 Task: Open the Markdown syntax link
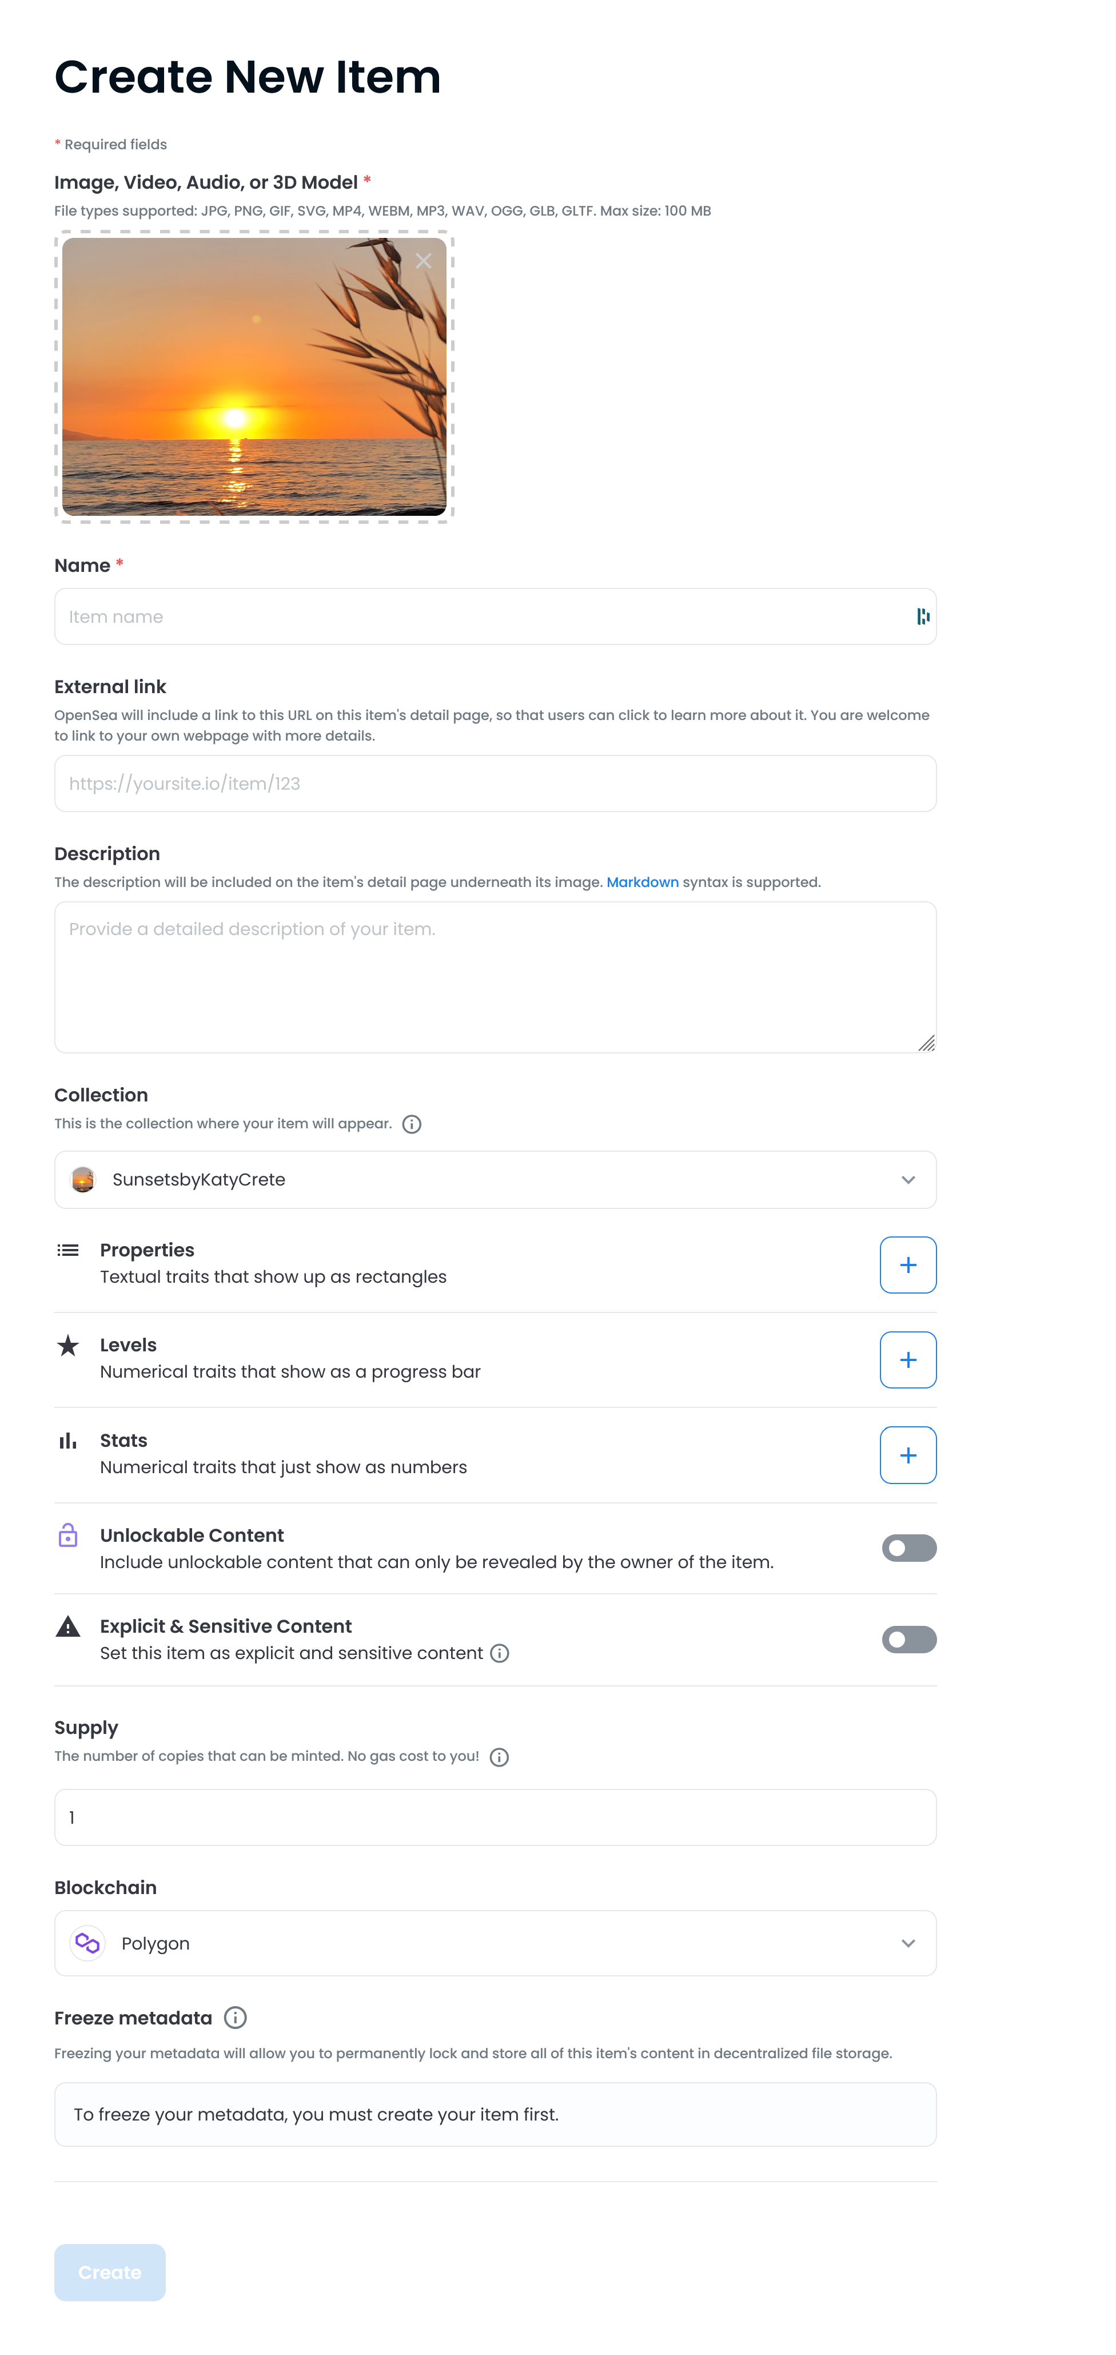[x=641, y=881]
